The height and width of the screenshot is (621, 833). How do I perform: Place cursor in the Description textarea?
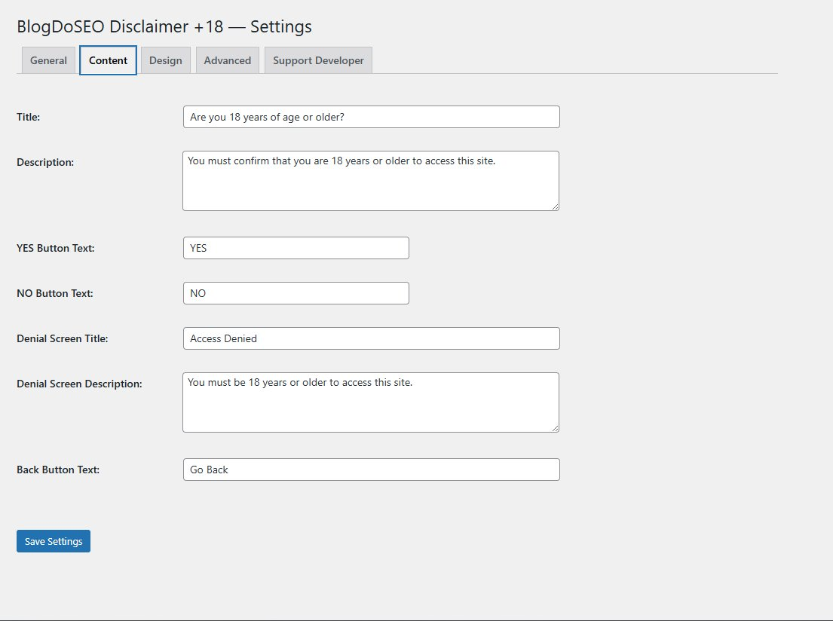[x=371, y=180]
